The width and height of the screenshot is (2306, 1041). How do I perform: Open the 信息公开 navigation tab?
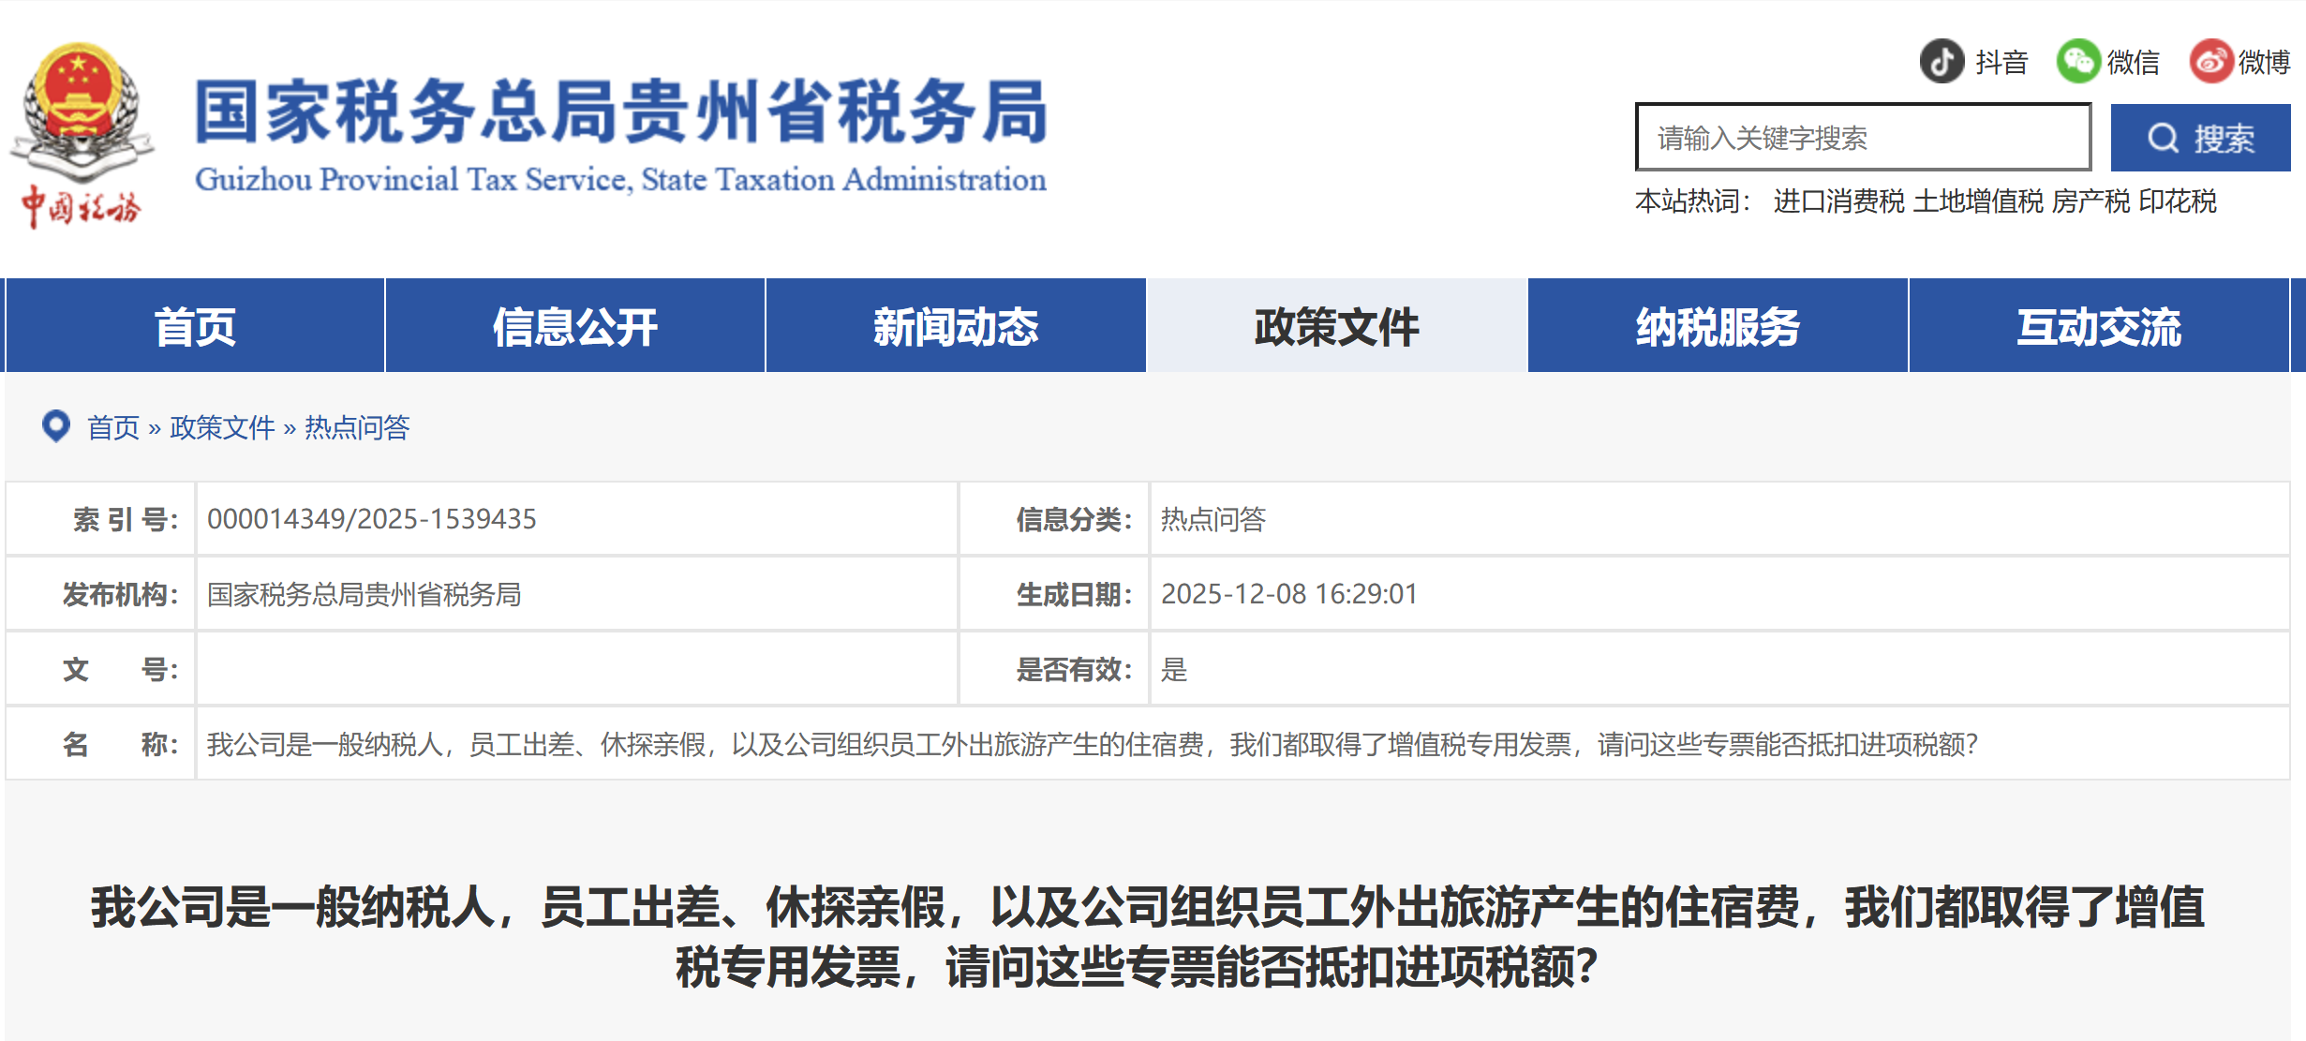coord(574,325)
